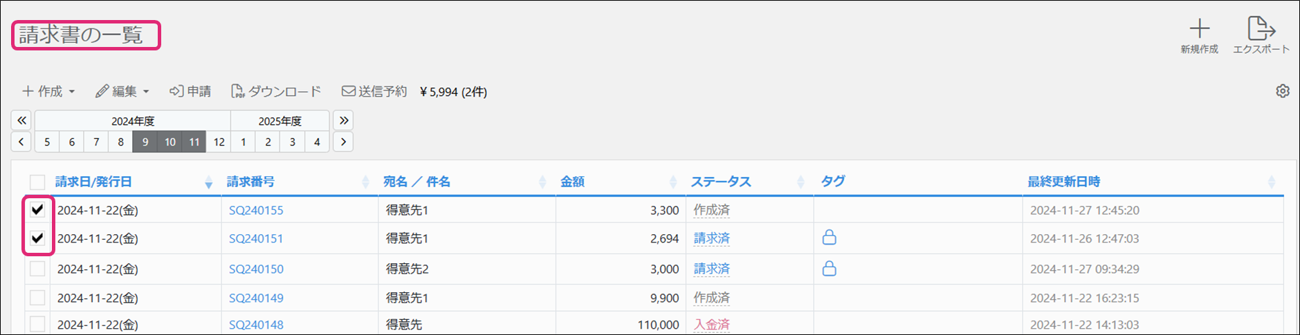Click the エクスポート export icon
The image size is (1300, 335).
1261,29
